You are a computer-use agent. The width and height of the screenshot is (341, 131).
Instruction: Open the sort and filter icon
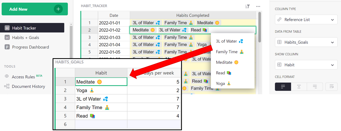point(247,6)
